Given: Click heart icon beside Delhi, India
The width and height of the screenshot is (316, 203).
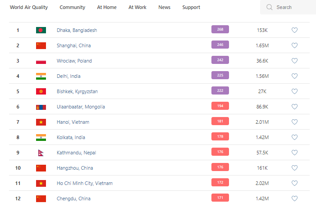Looking at the screenshot, I should click(294, 76).
